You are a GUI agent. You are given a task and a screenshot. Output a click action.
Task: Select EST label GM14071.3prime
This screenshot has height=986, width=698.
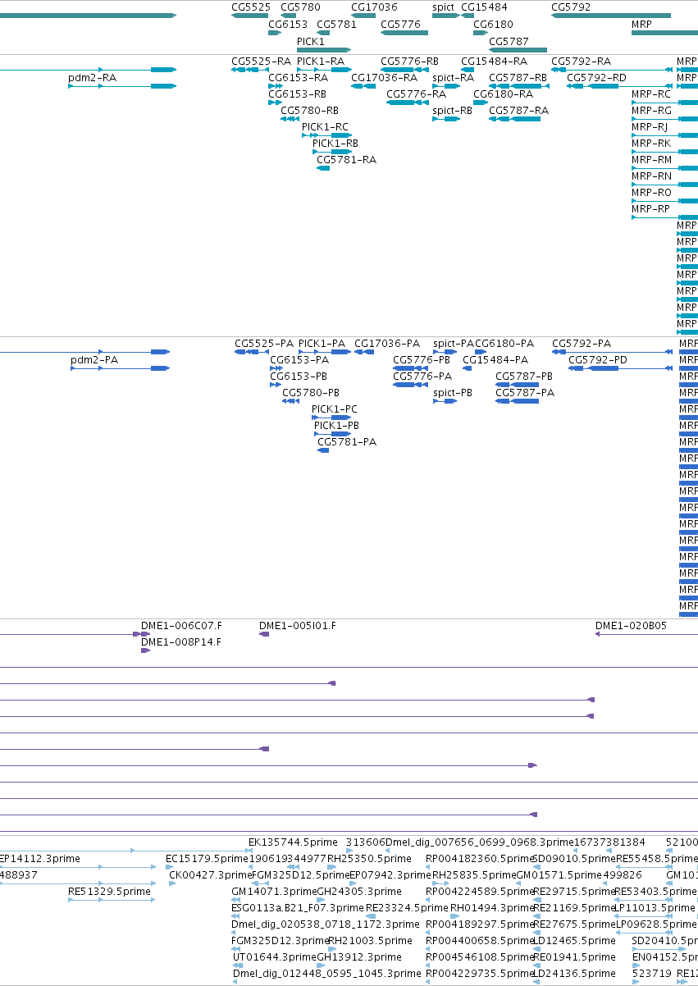[274, 892]
